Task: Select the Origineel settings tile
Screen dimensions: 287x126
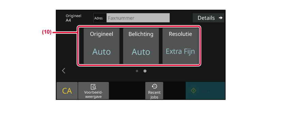Action: click(101, 46)
